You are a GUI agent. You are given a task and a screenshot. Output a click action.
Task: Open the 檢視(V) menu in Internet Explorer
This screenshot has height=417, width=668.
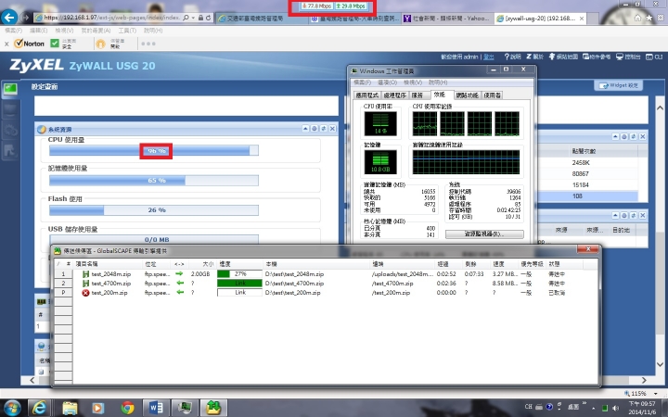[64, 31]
